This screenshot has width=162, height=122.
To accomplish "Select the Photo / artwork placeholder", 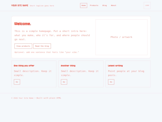I will click(121, 37).
